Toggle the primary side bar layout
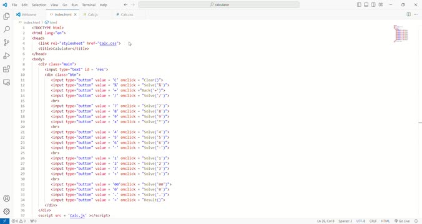Image resolution: width=422 pixels, height=224 pixels. (x=359, y=4)
